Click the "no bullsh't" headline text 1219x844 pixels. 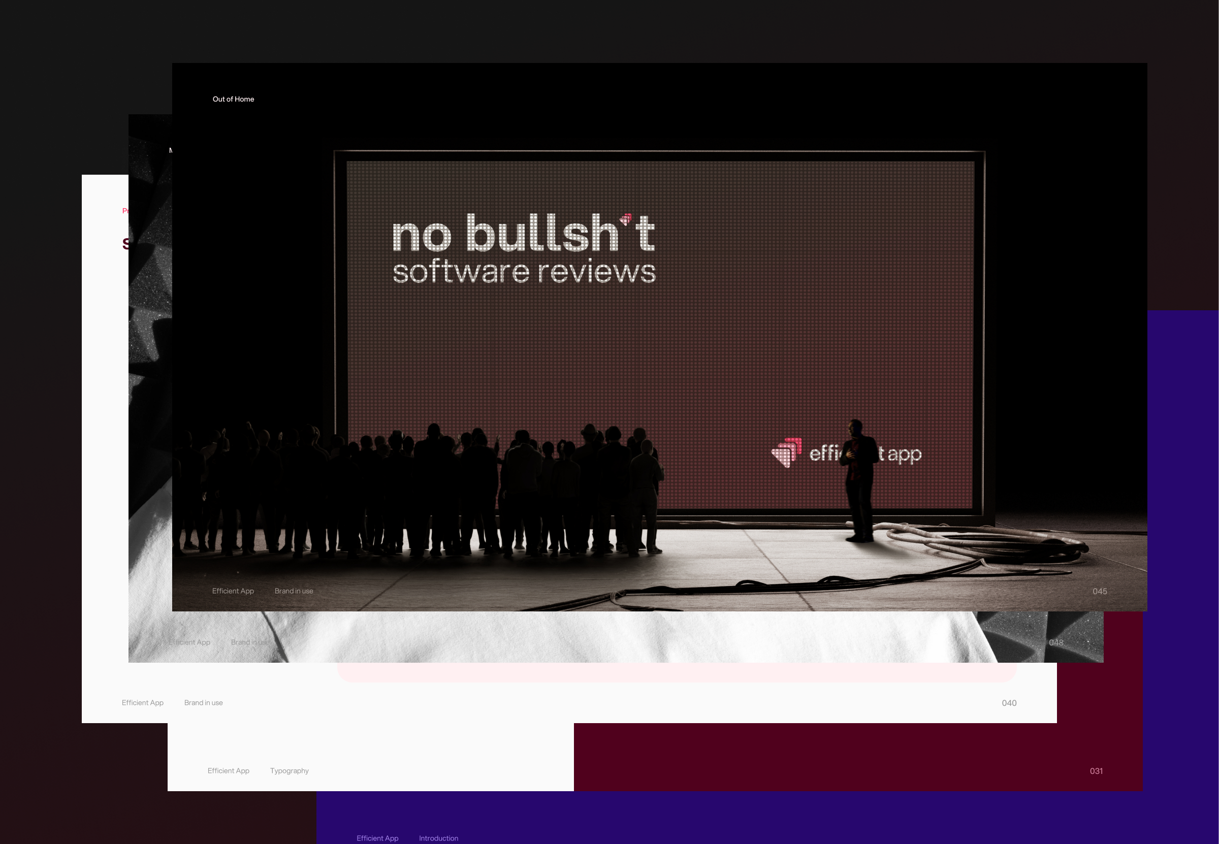pyautogui.click(x=523, y=233)
